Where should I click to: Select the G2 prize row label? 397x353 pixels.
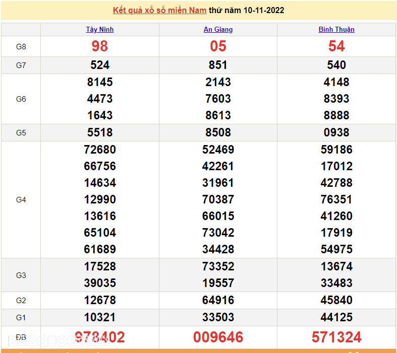pyautogui.click(x=21, y=301)
